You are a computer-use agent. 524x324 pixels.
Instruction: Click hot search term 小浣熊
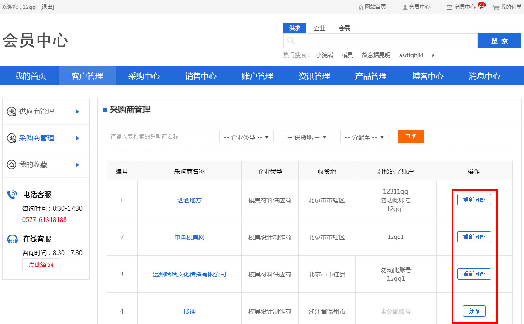[x=324, y=55]
